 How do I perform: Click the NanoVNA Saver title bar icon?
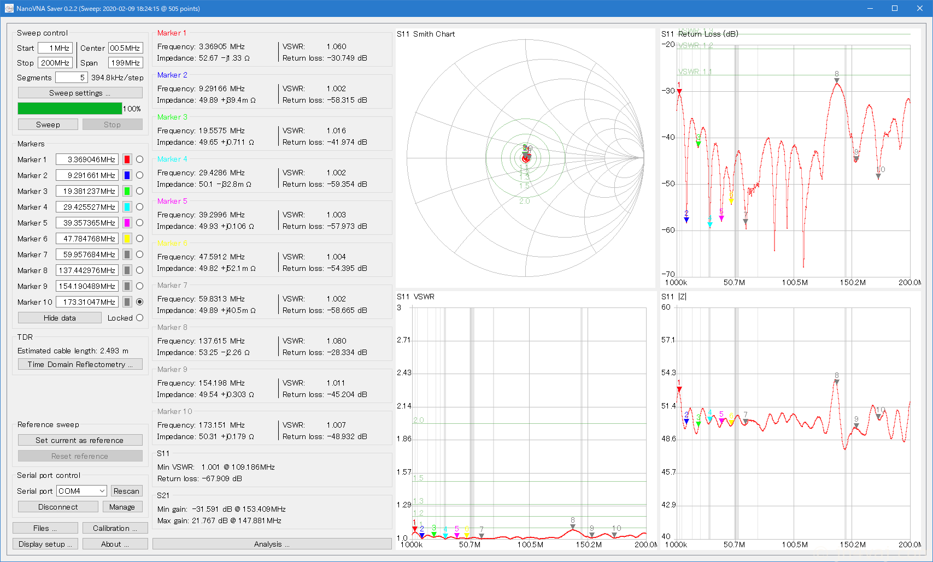[x=9, y=8]
